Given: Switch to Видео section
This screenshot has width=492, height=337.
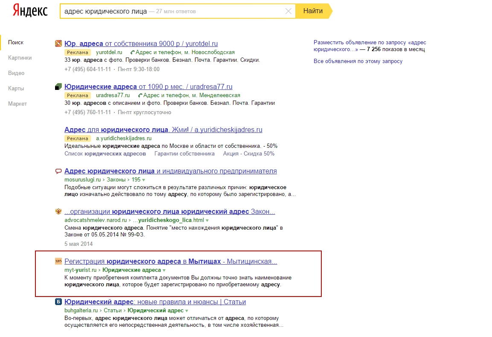Looking at the screenshot, I should coord(16,73).
